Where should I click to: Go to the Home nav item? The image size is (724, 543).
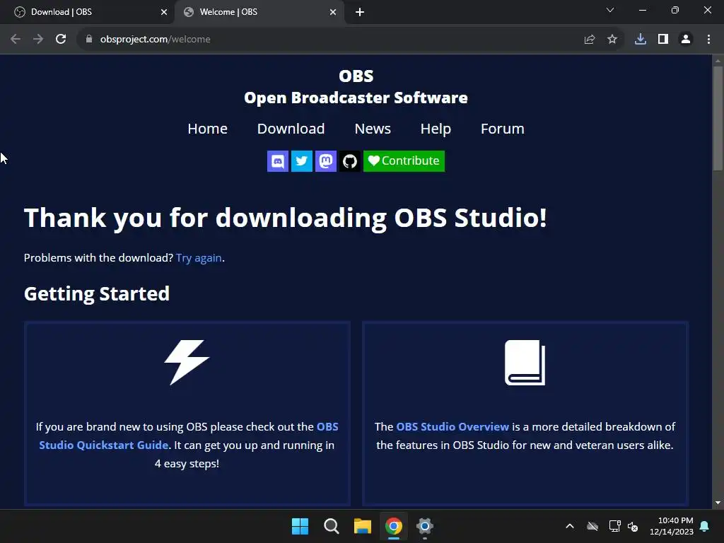(207, 129)
